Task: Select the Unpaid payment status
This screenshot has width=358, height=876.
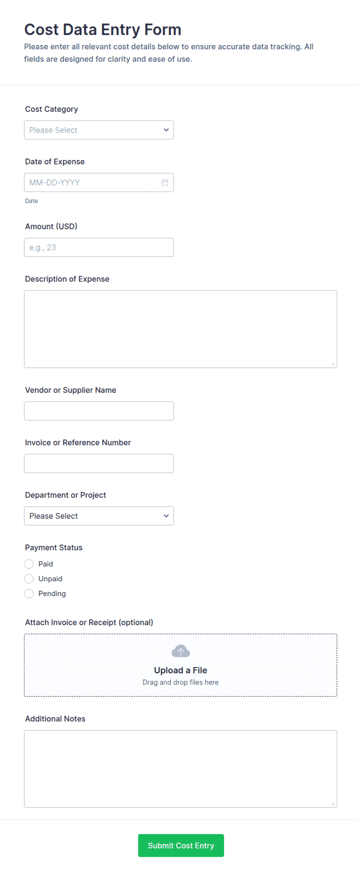Action: tap(29, 579)
